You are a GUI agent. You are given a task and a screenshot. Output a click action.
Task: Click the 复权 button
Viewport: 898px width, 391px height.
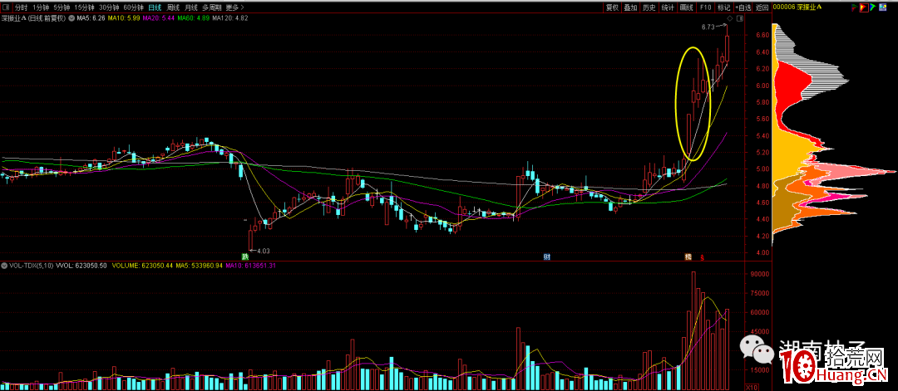613,7
